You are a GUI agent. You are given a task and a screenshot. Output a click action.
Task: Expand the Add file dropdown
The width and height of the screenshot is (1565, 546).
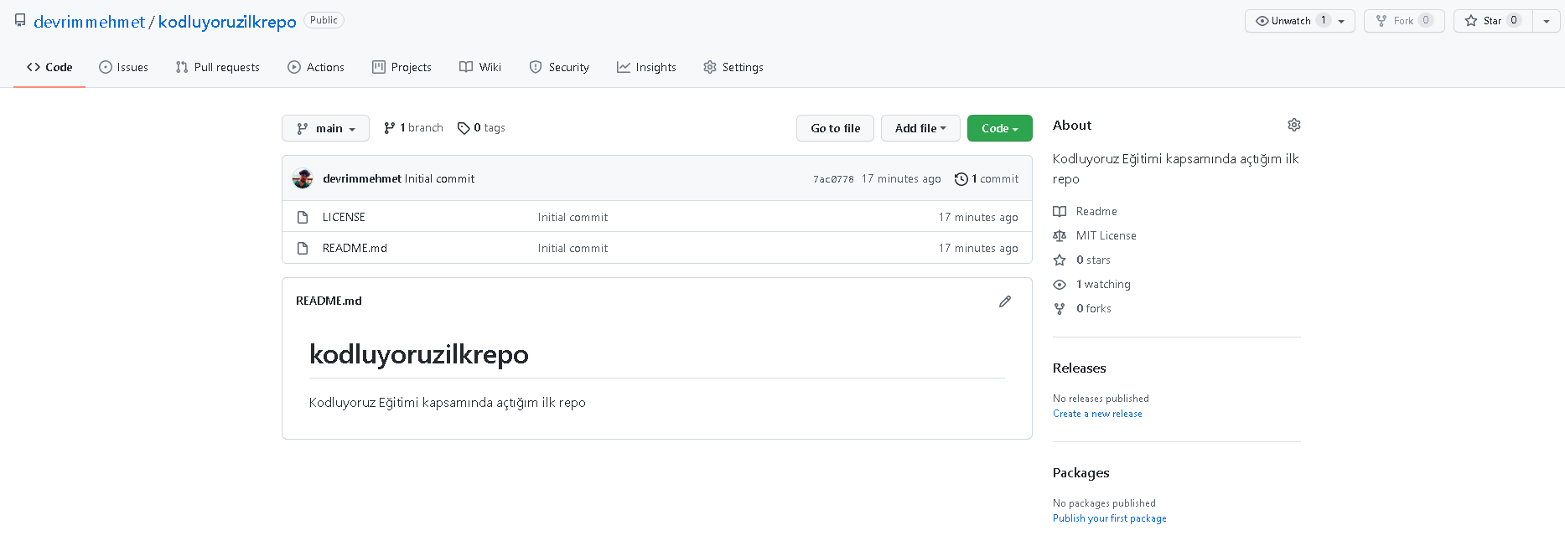(920, 128)
